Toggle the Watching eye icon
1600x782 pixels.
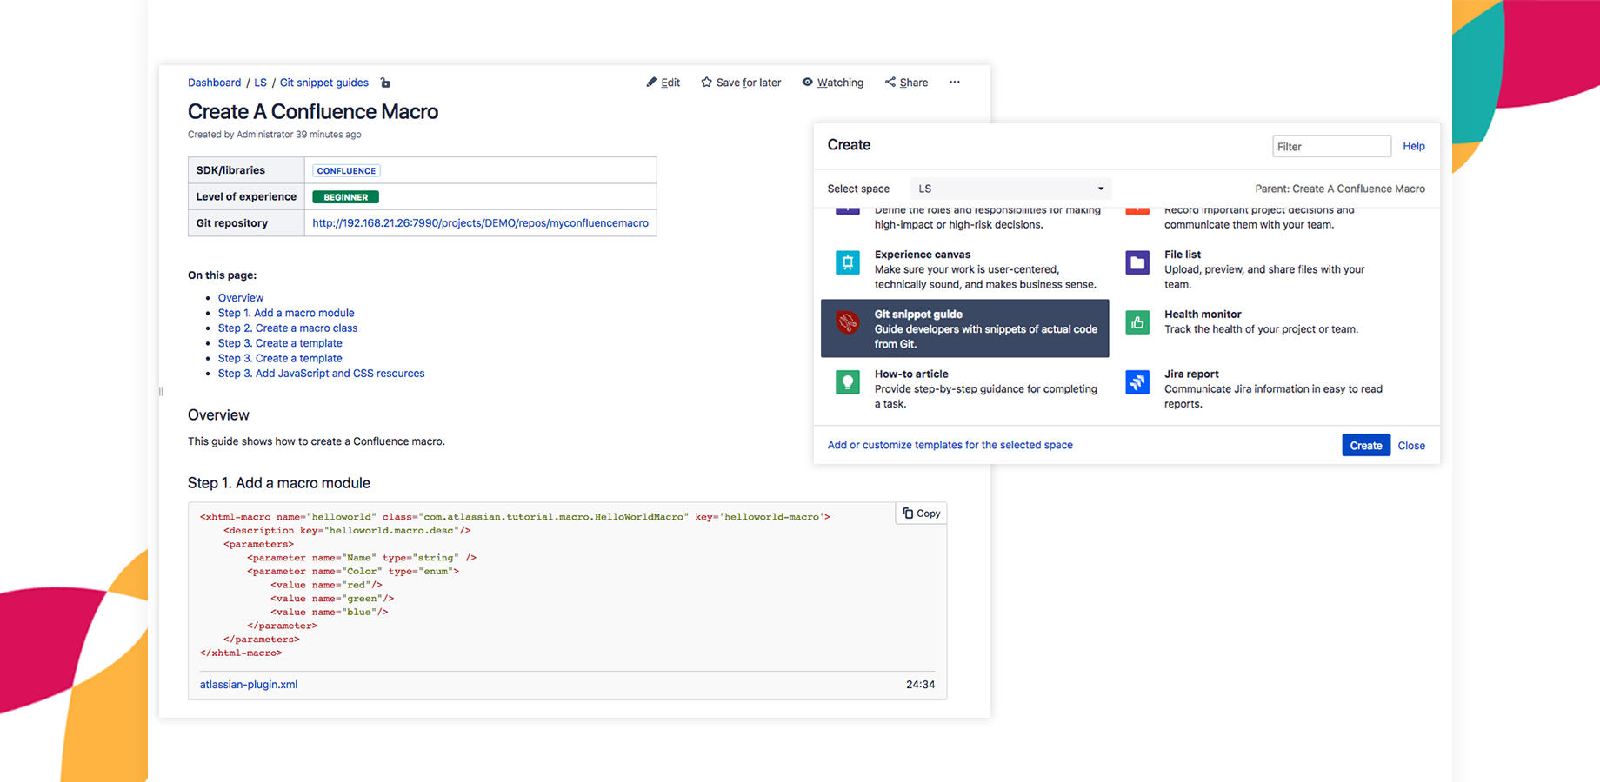click(x=808, y=83)
